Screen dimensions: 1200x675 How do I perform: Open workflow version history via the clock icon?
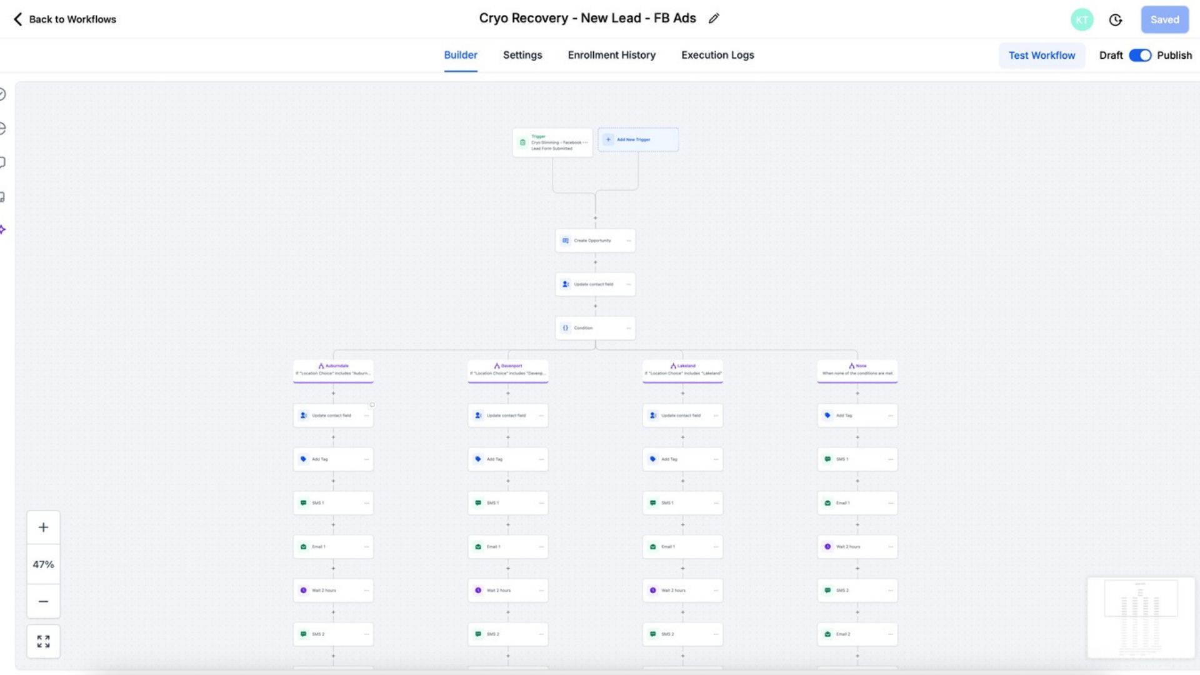(x=1116, y=19)
